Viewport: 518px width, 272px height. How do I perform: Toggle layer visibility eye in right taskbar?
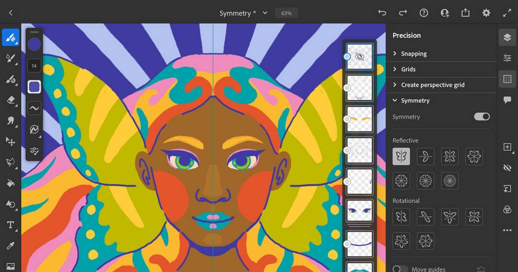pos(507,168)
